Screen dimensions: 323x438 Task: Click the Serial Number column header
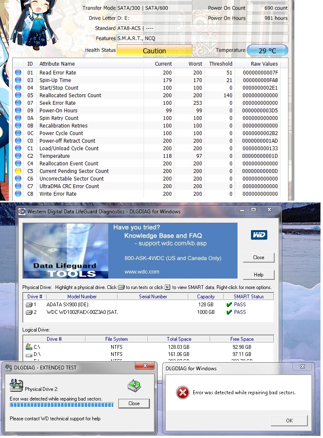153,296
